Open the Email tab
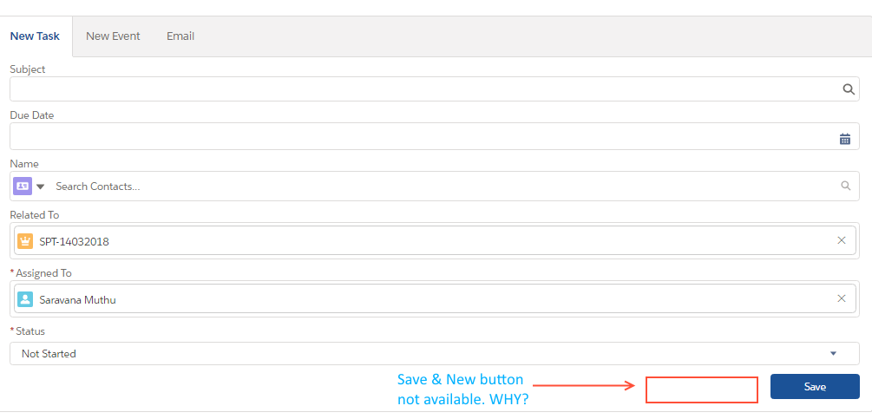This screenshot has width=872, height=419. (x=180, y=36)
